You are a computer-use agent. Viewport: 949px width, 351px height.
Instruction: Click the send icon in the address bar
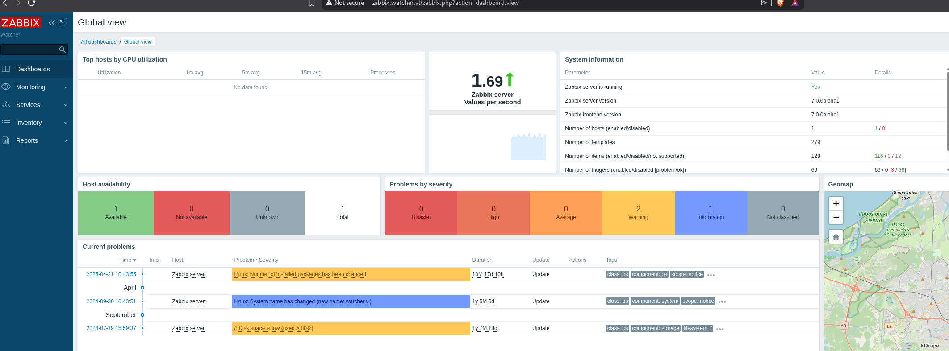[764, 3]
